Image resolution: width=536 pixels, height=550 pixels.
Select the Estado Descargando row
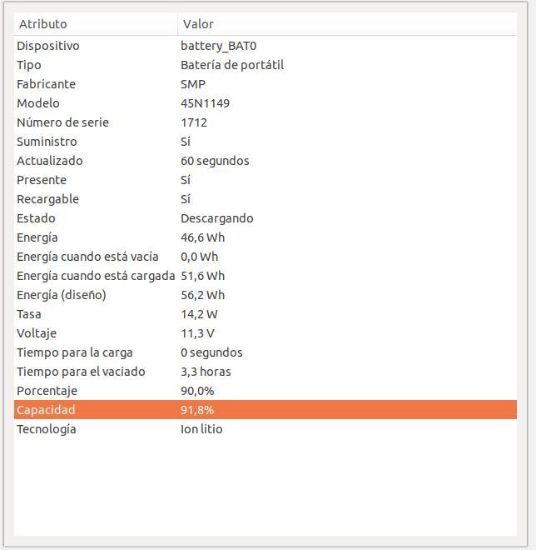266,218
